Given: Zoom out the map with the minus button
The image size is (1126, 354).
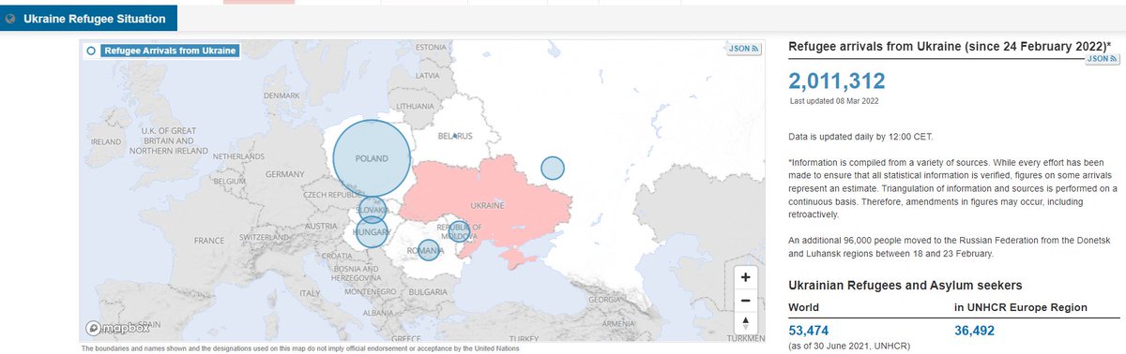Looking at the screenshot, I should 745,301.
